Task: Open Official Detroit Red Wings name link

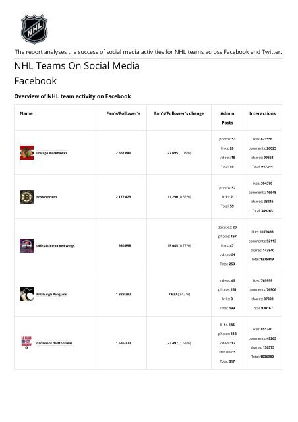Action: click(x=55, y=246)
